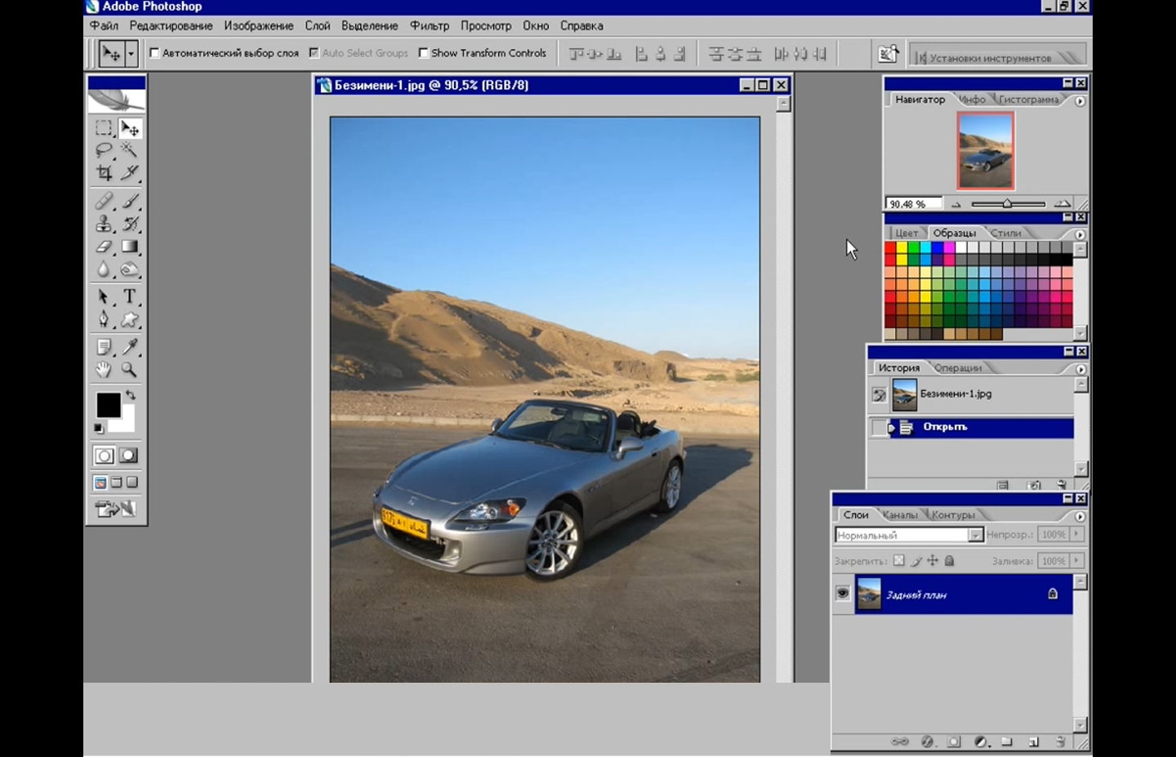Select the Rectangular Marquee tool
1176x757 pixels.
tap(104, 128)
